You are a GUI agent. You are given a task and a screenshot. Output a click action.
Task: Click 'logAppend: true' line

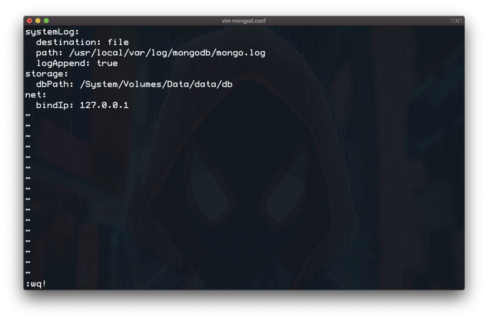coord(77,63)
